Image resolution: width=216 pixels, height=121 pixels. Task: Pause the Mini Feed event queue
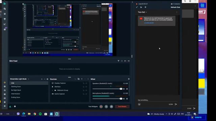tap(122, 61)
